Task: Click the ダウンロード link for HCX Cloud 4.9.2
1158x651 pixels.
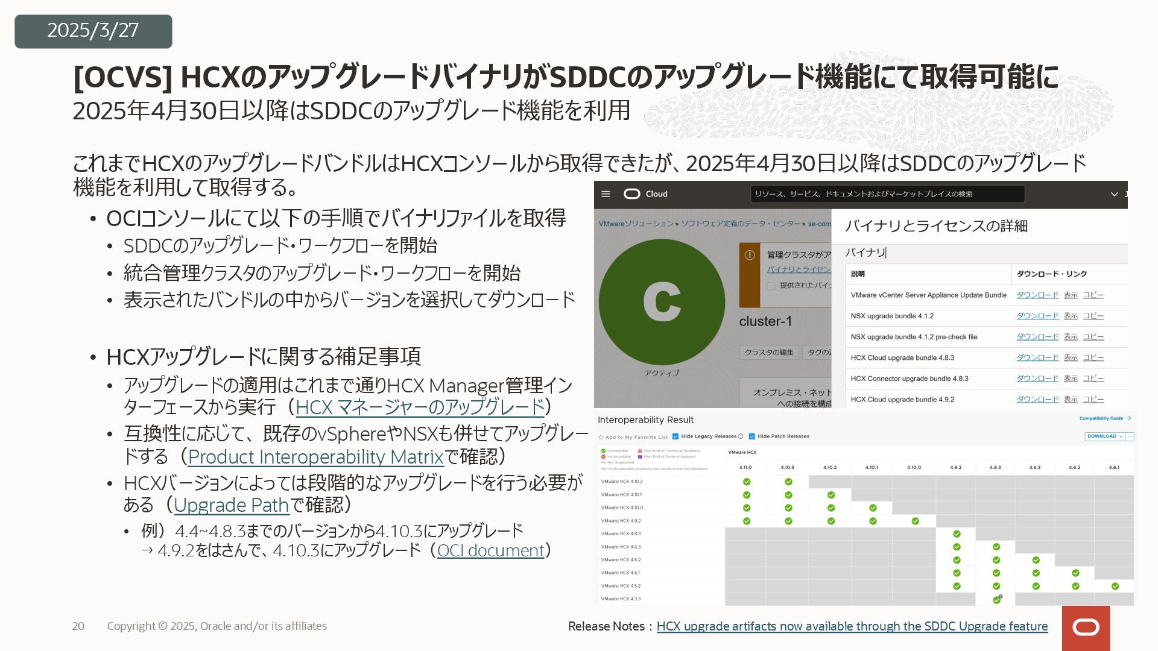Action: point(1037,399)
